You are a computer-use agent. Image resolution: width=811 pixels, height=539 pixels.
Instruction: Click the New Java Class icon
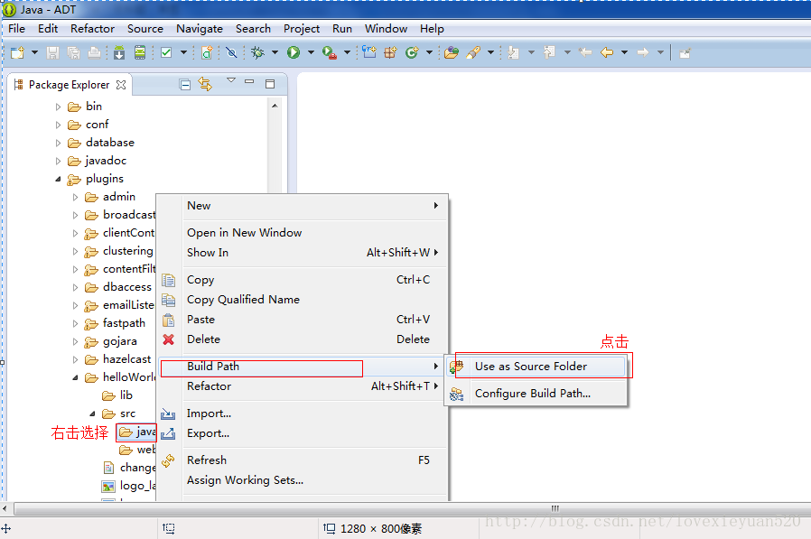[412, 52]
